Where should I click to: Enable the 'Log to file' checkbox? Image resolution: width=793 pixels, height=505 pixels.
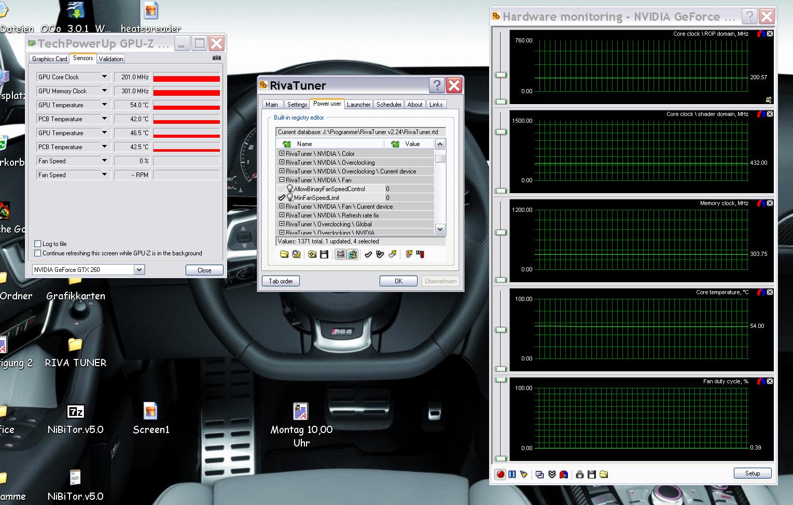click(x=37, y=243)
